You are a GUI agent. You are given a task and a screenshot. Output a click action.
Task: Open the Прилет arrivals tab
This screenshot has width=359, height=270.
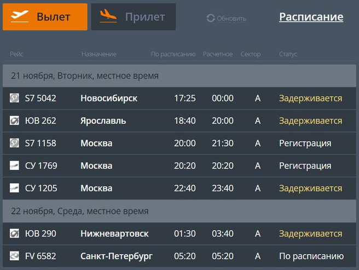(x=133, y=17)
